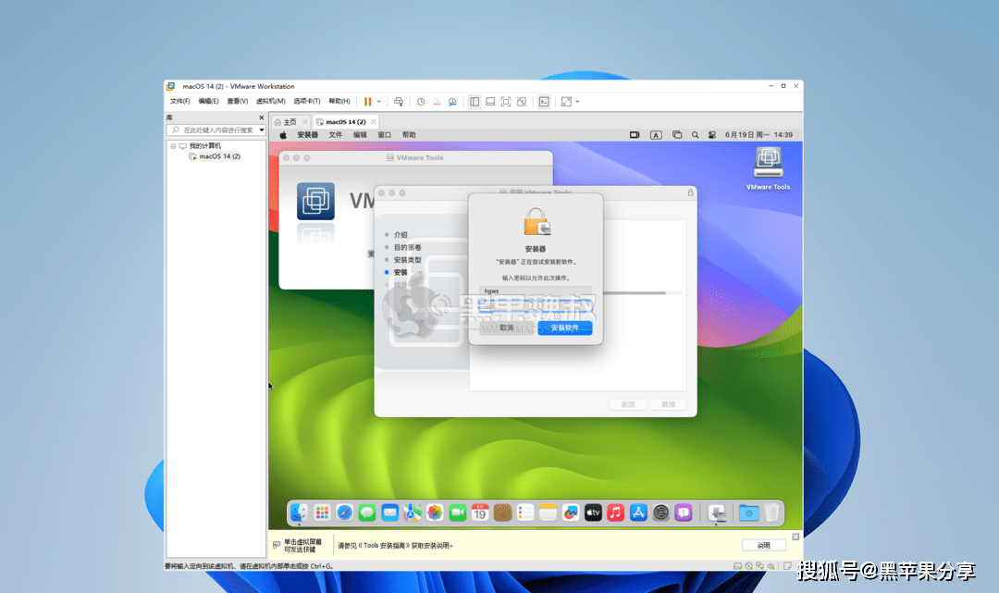
Task: Open the dropdown next to the stretch display icon
Action: click(x=577, y=102)
